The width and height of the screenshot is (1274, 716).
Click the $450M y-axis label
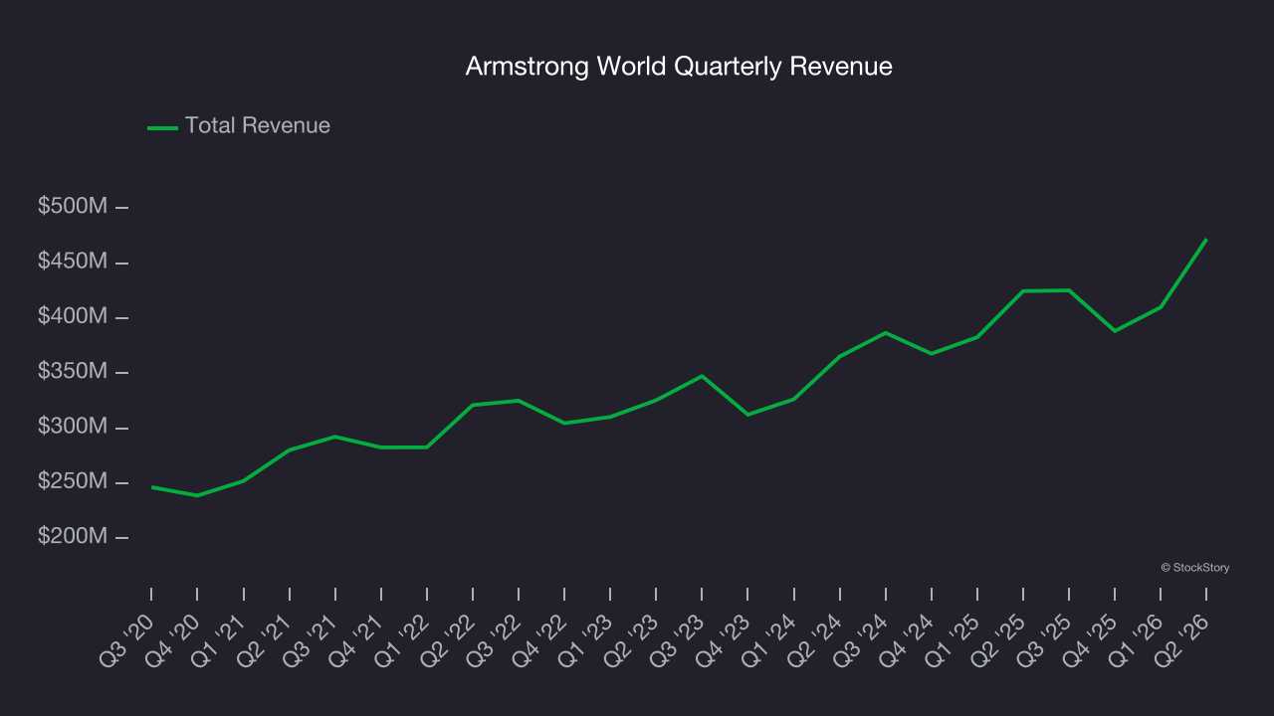[x=73, y=262]
